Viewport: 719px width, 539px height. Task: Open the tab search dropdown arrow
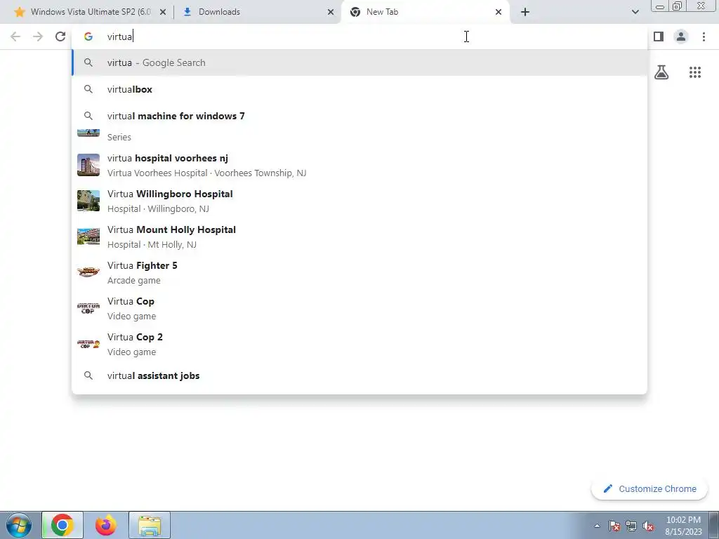pos(635,12)
